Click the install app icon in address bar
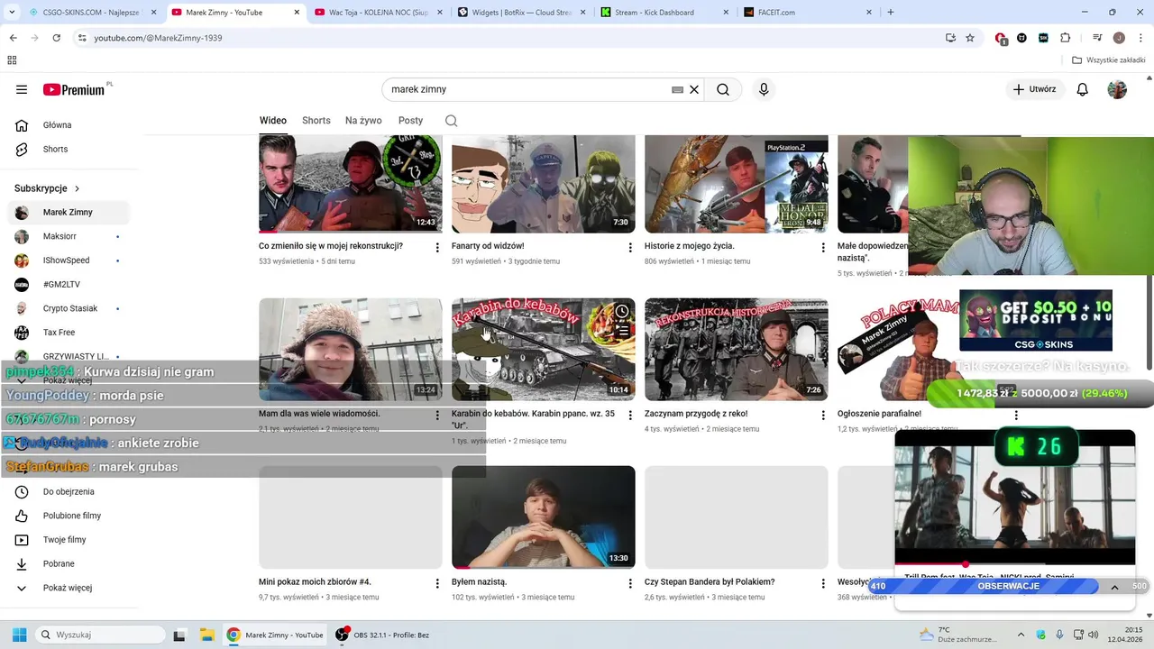The width and height of the screenshot is (1154, 649). (x=950, y=38)
